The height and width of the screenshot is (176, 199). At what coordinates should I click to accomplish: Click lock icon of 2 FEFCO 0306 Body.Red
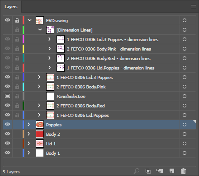17,106
